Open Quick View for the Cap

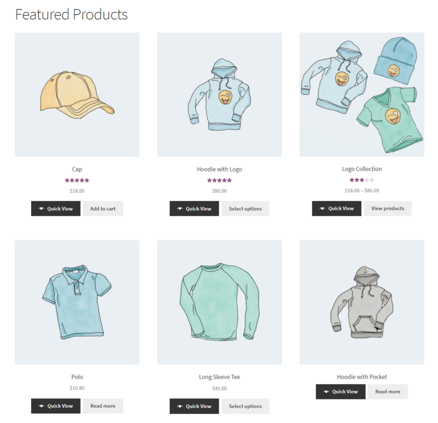55,208
